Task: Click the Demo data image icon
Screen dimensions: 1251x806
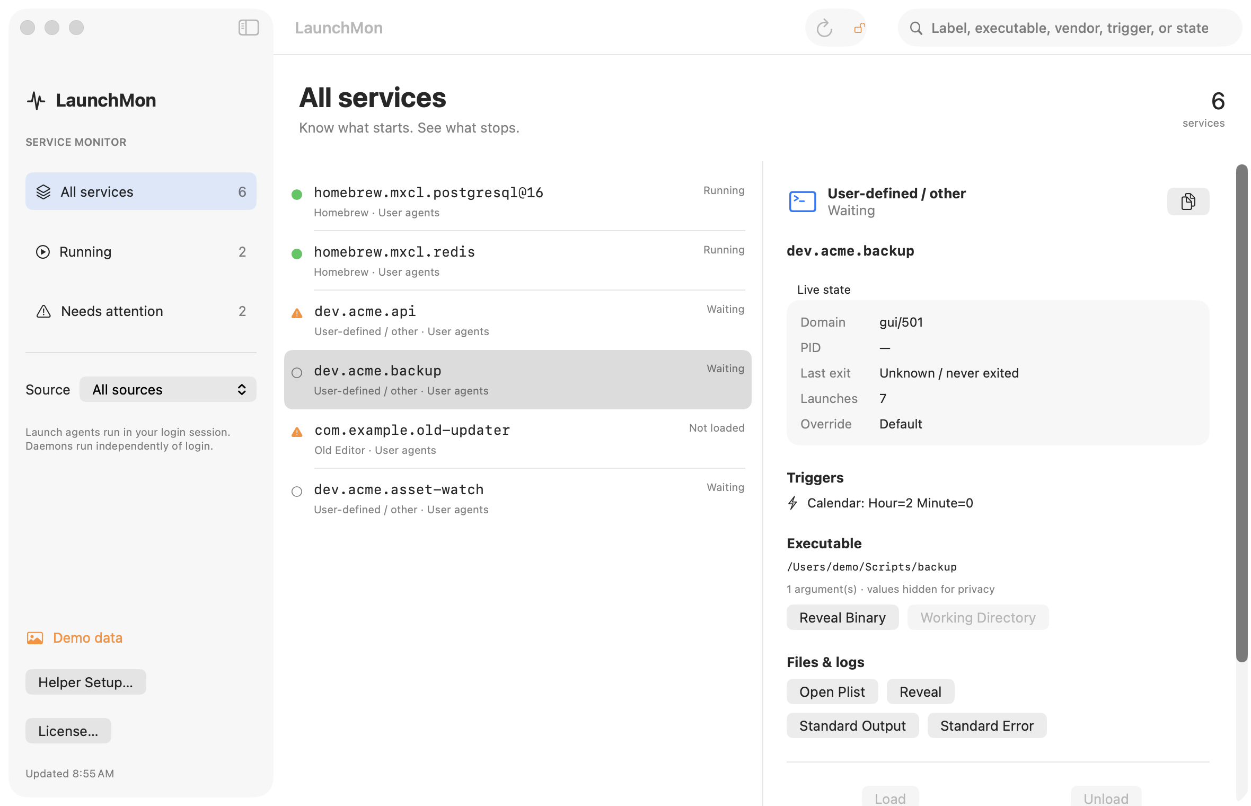Action: 35,638
